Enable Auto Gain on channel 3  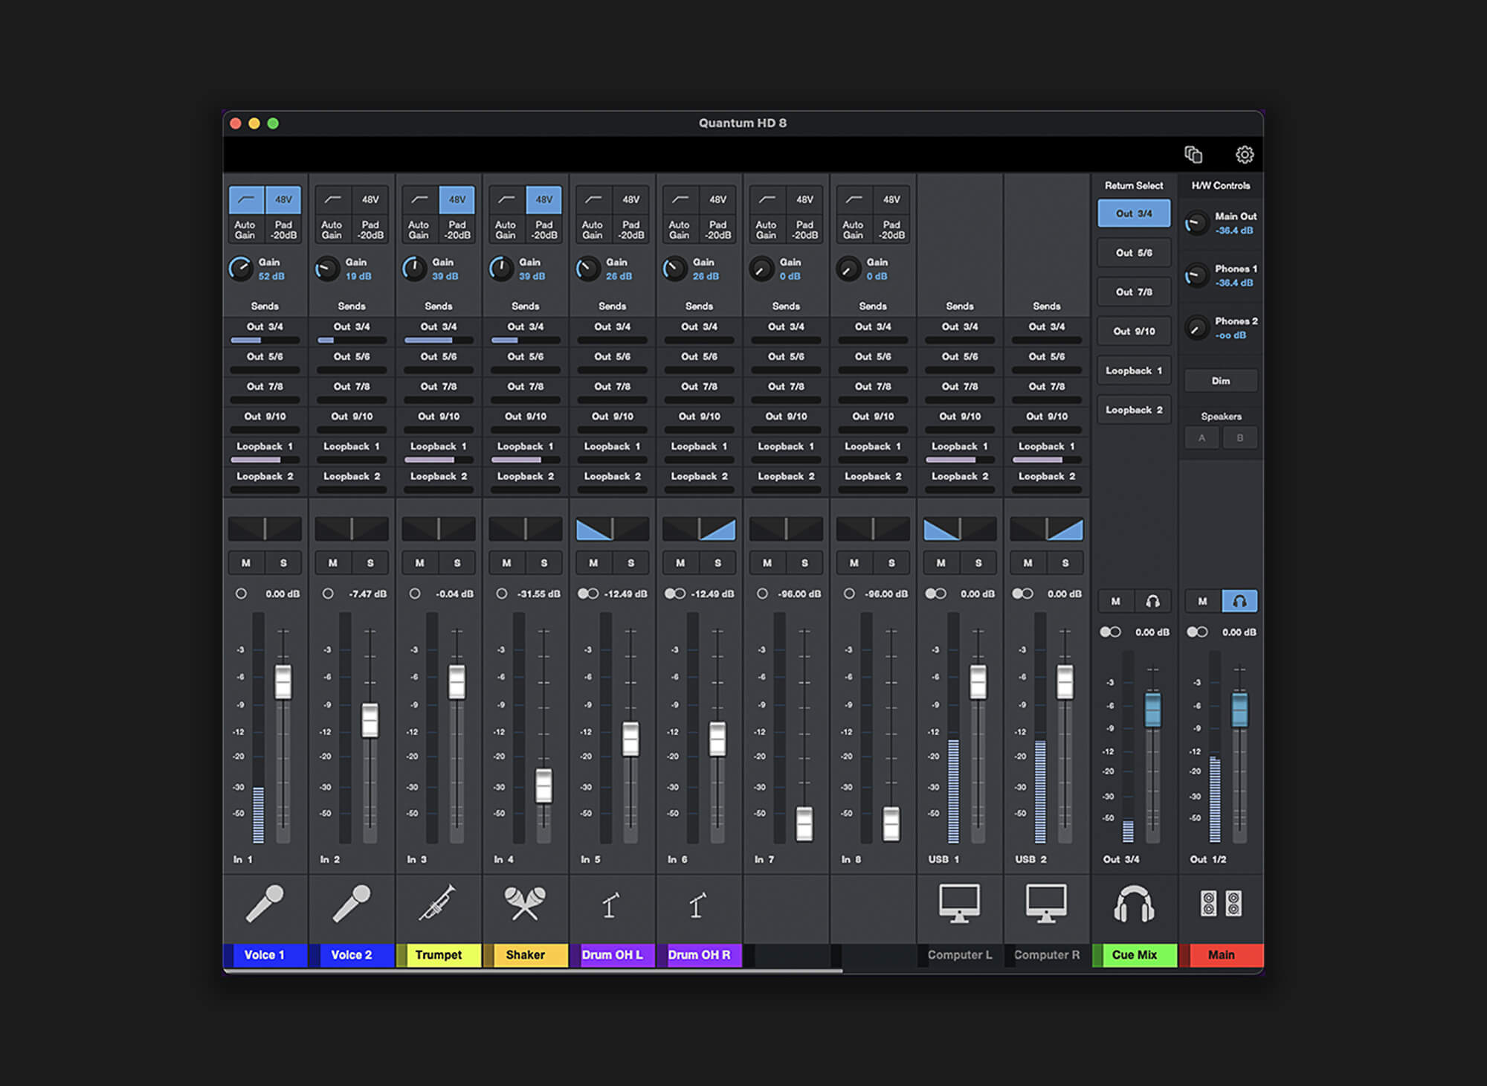tap(419, 229)
